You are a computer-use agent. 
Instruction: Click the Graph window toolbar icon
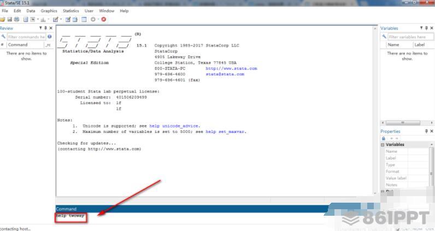click(x=43, y=20)
